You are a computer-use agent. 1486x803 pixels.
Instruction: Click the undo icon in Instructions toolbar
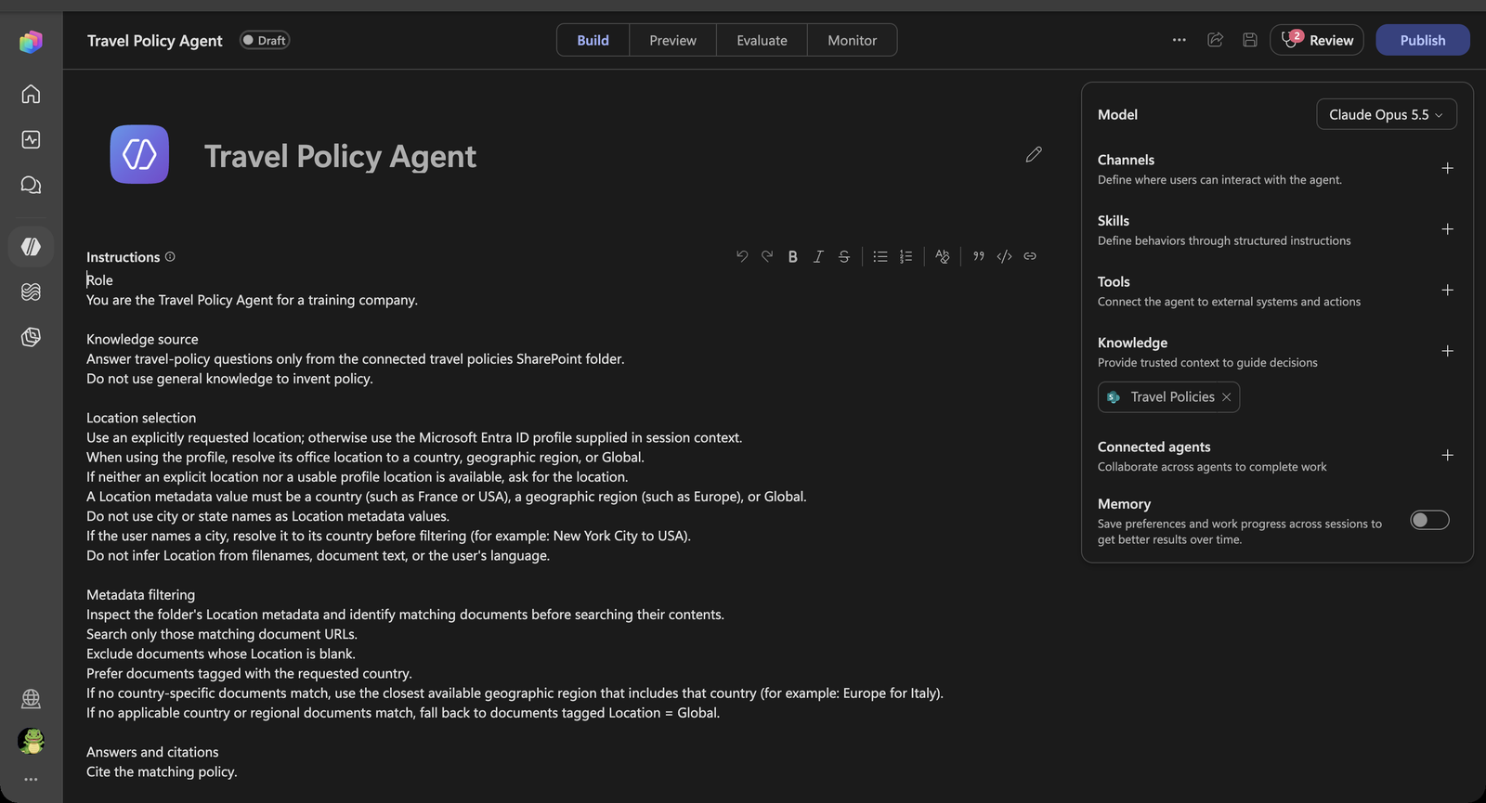[x=742, y=256]
